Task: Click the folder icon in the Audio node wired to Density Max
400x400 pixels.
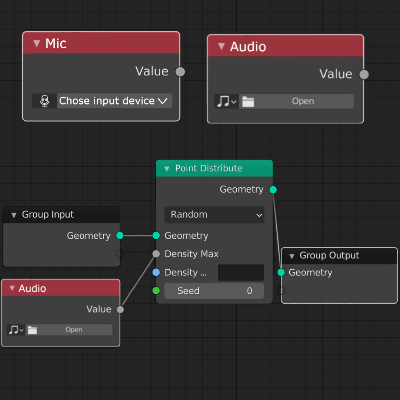Action: pyautogui.click(x=32, y=330)
